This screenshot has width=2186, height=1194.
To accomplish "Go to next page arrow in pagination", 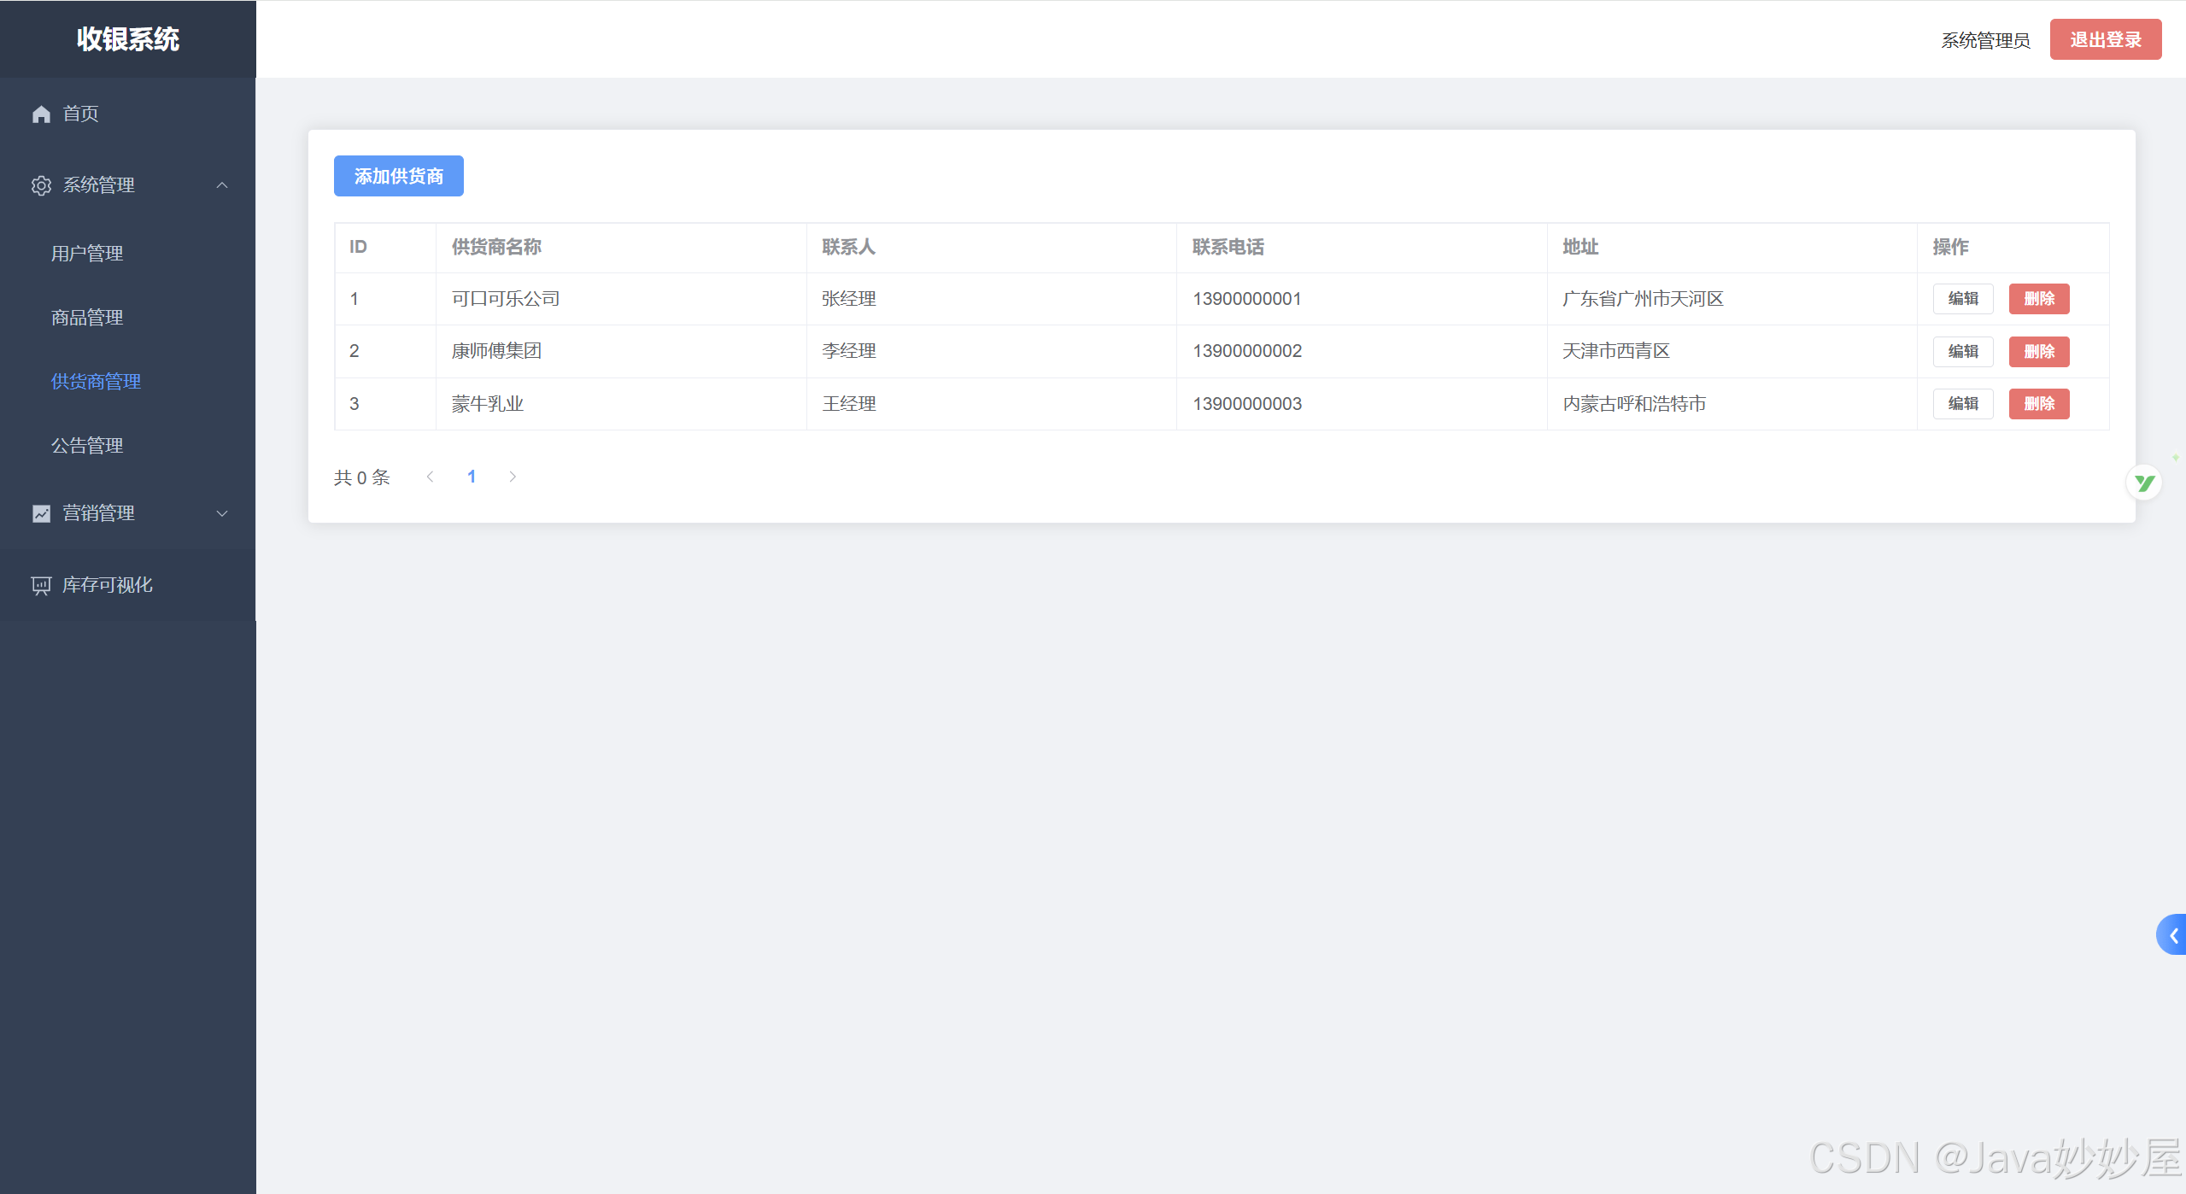I will coord(513,477).
